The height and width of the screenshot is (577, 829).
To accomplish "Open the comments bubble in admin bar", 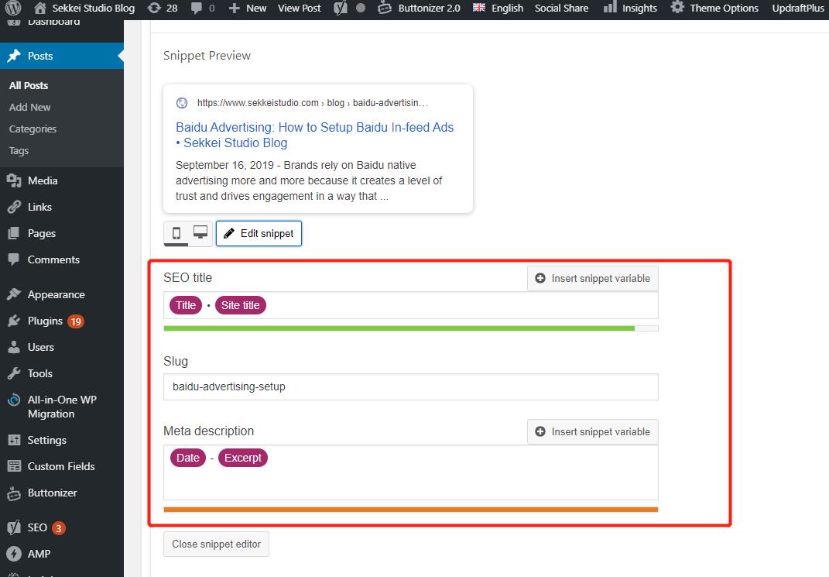I will 195,8.
